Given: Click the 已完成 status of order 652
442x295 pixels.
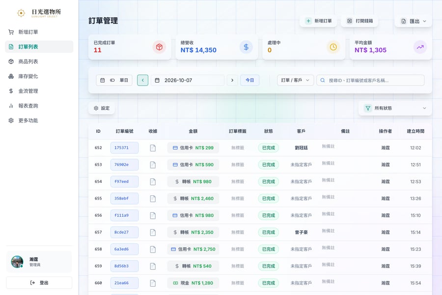Looking at the screenshot, I should (x=268, y=147).
